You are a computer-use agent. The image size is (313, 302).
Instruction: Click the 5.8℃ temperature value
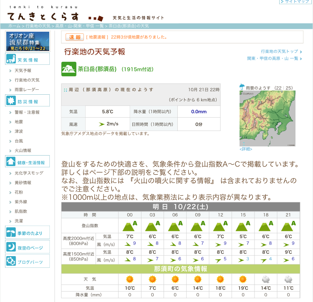coord(108,111)
